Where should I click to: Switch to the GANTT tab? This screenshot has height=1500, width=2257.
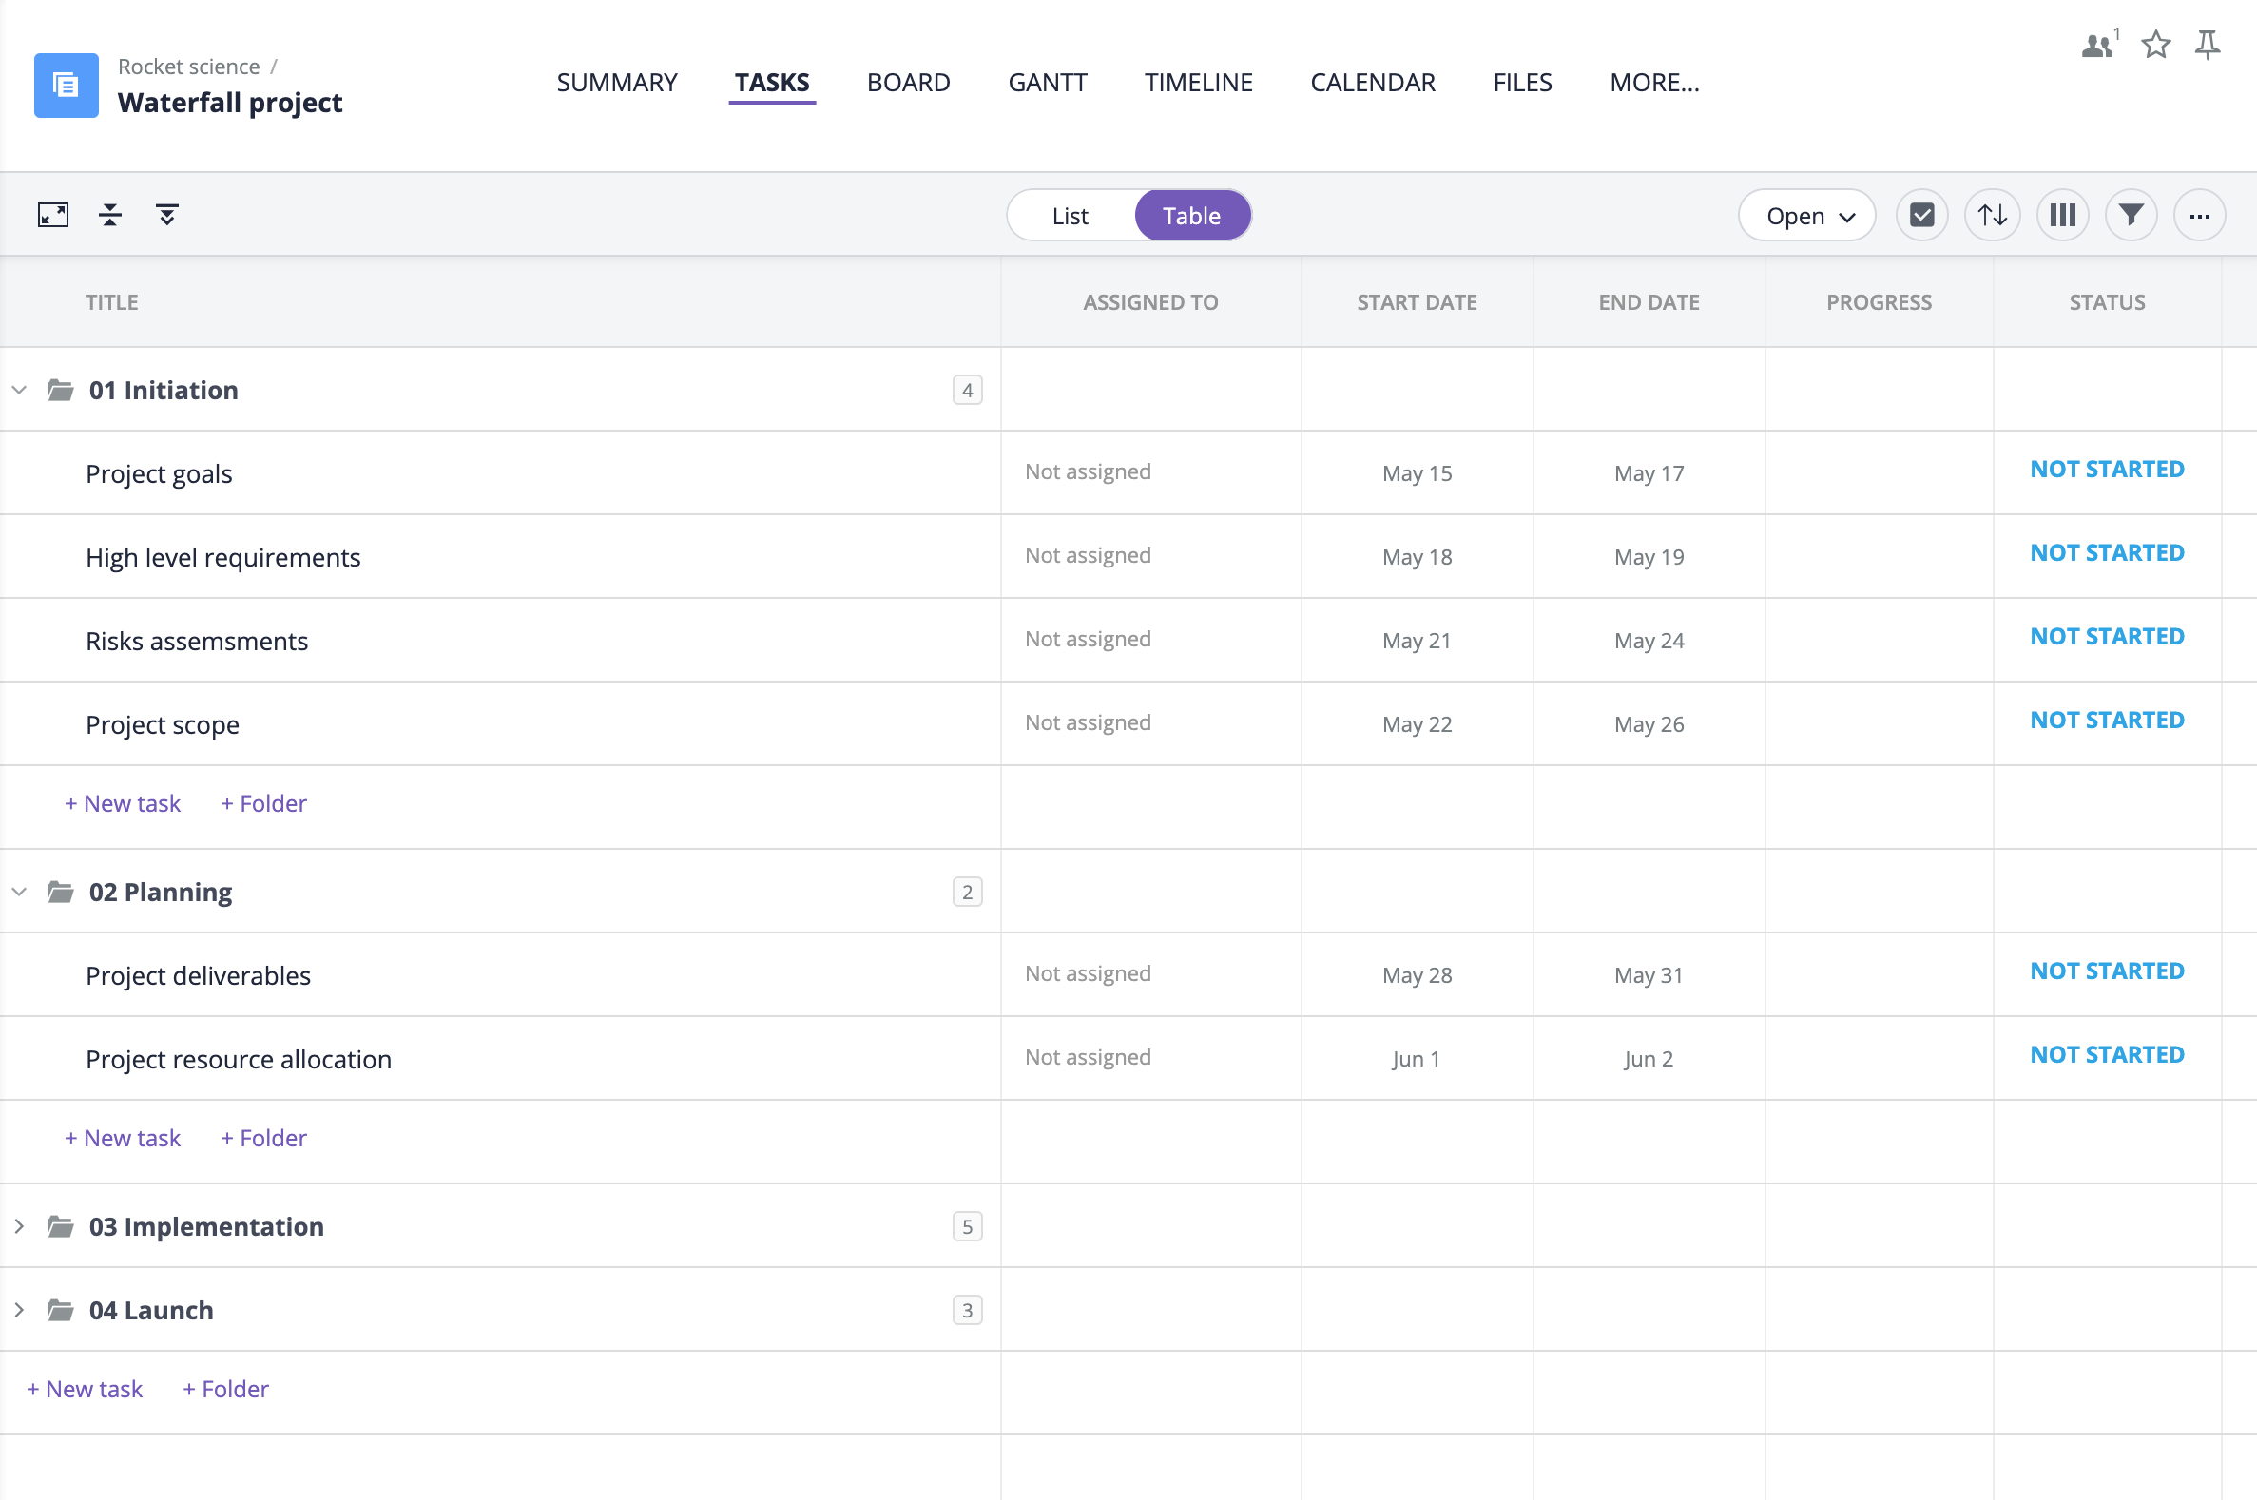tap(1047, 83)
